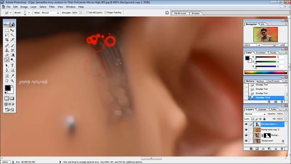Screen dimensions: 291x164
Task: Open the Brush preset picker arrow
Action: (x=29, y=13)
